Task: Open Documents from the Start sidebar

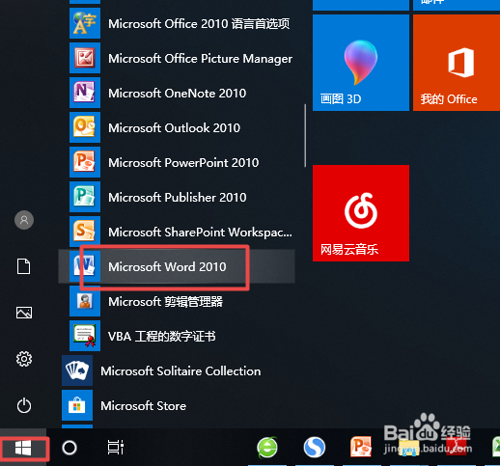Action: [x=24, y=266]
